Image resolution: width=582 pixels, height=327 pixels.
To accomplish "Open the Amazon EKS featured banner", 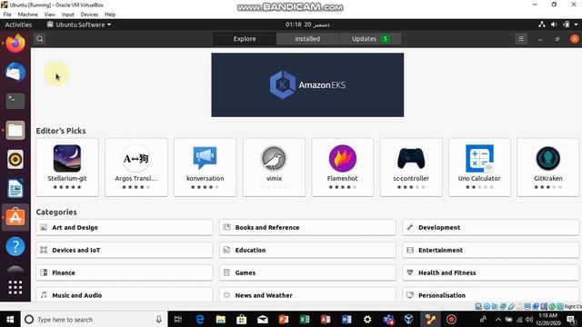I will (307, 84).
